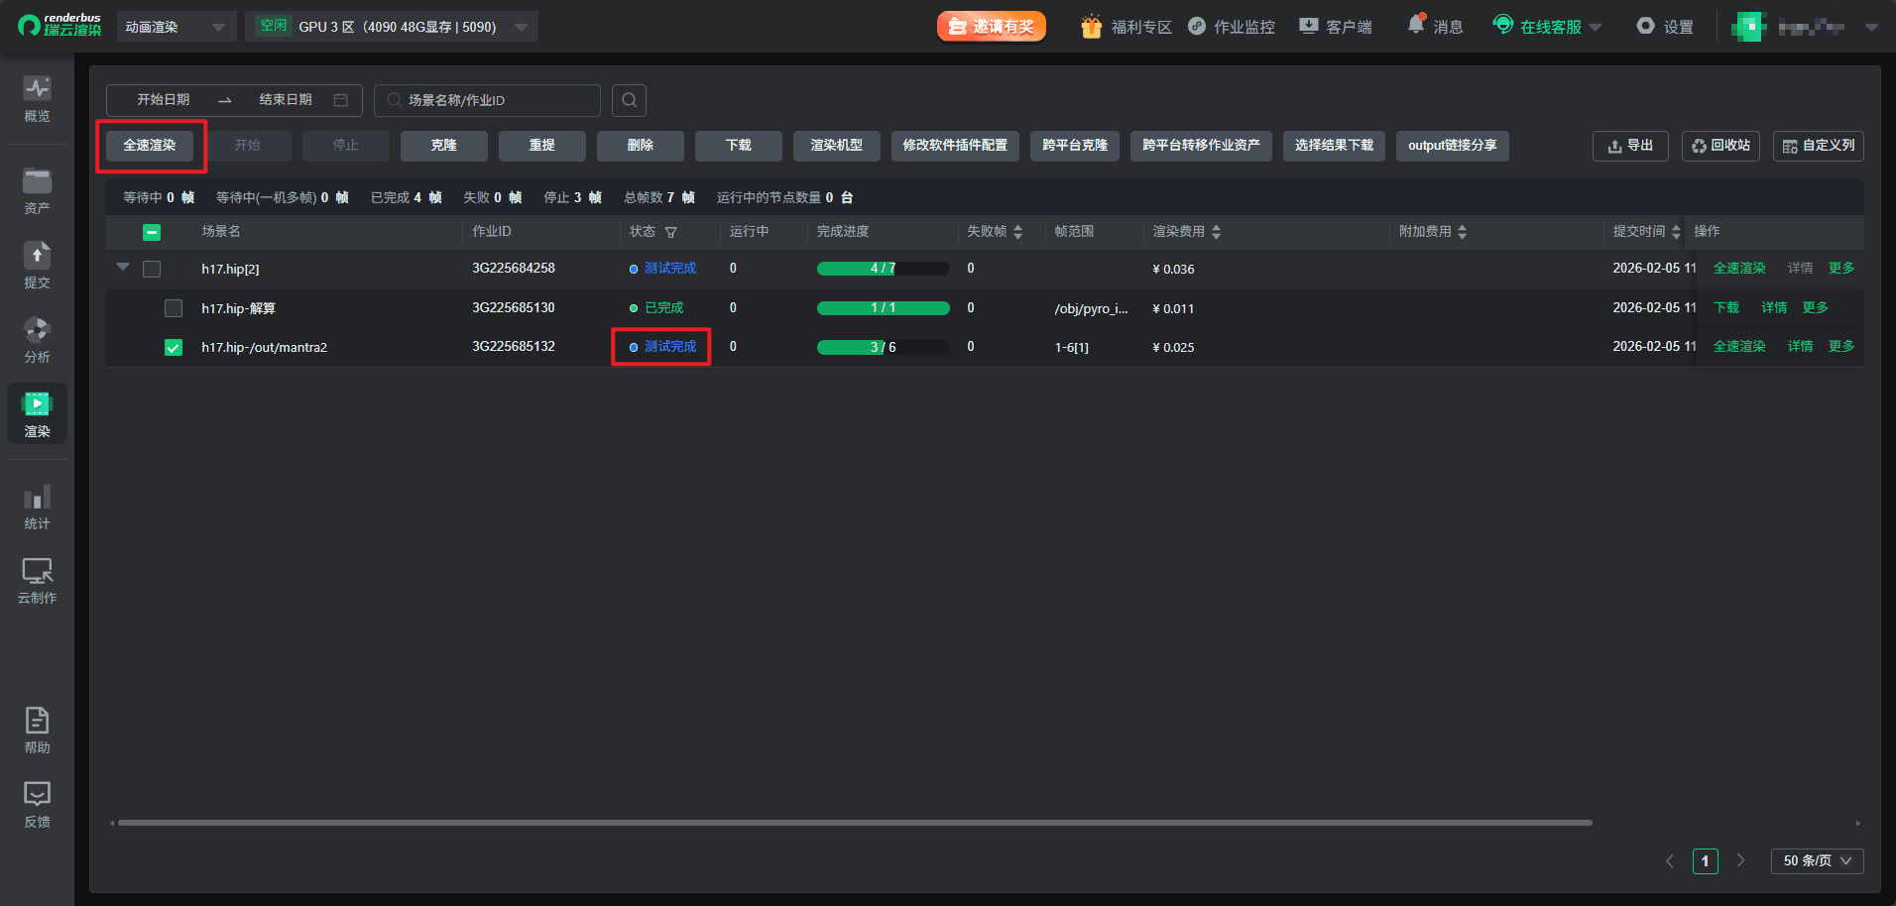Click the 消息 notification bell icon
This screenshot has height=906, width=1896.
pos(1416,26)
